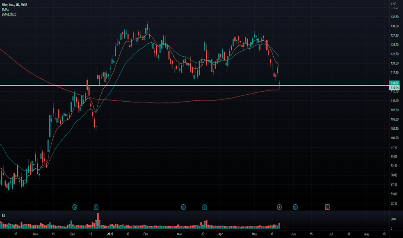Click the 92.50 price axis label
The image size is (403, 238).
coord(394,166)
